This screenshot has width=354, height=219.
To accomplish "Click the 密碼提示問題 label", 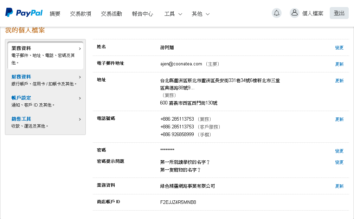I will (x=111, y=161).
